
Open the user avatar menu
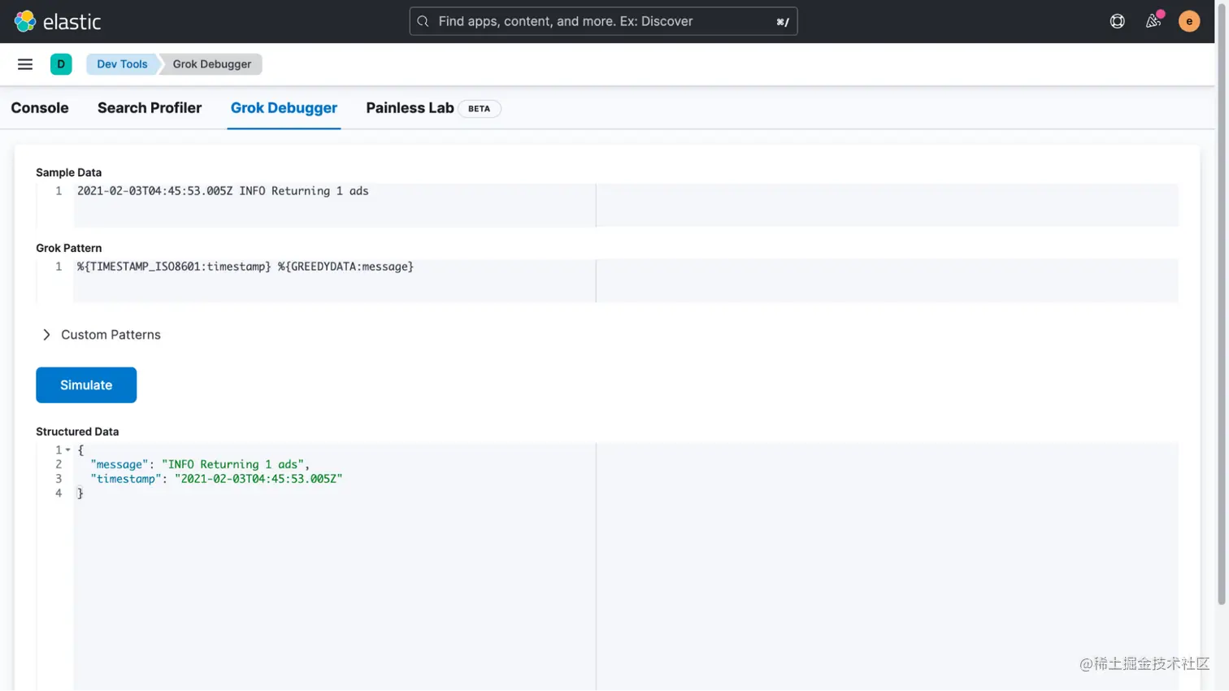(x=1189, y=21)
